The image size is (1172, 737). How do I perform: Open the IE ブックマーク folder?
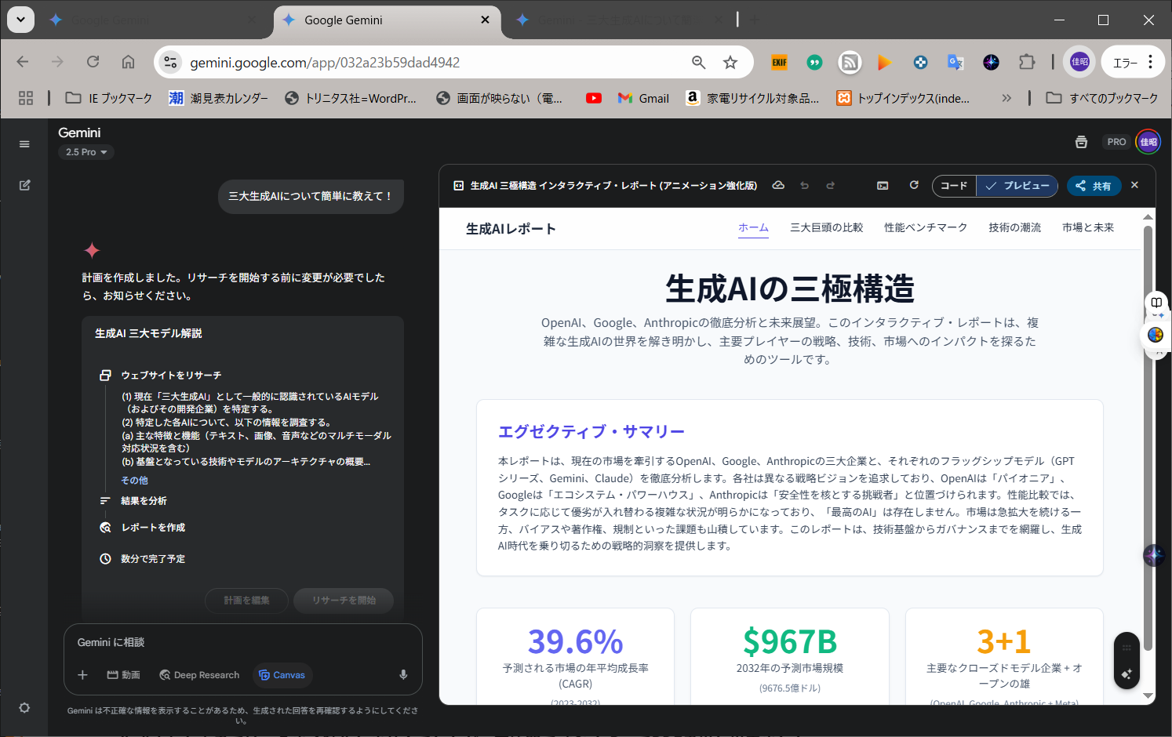[109, 98]
